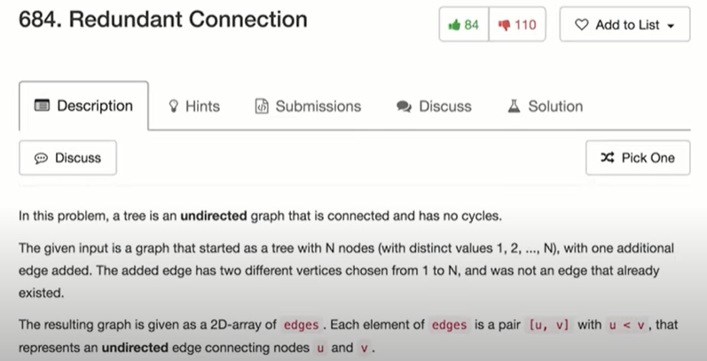Click the heart icon in Add to List

(581, 25)
